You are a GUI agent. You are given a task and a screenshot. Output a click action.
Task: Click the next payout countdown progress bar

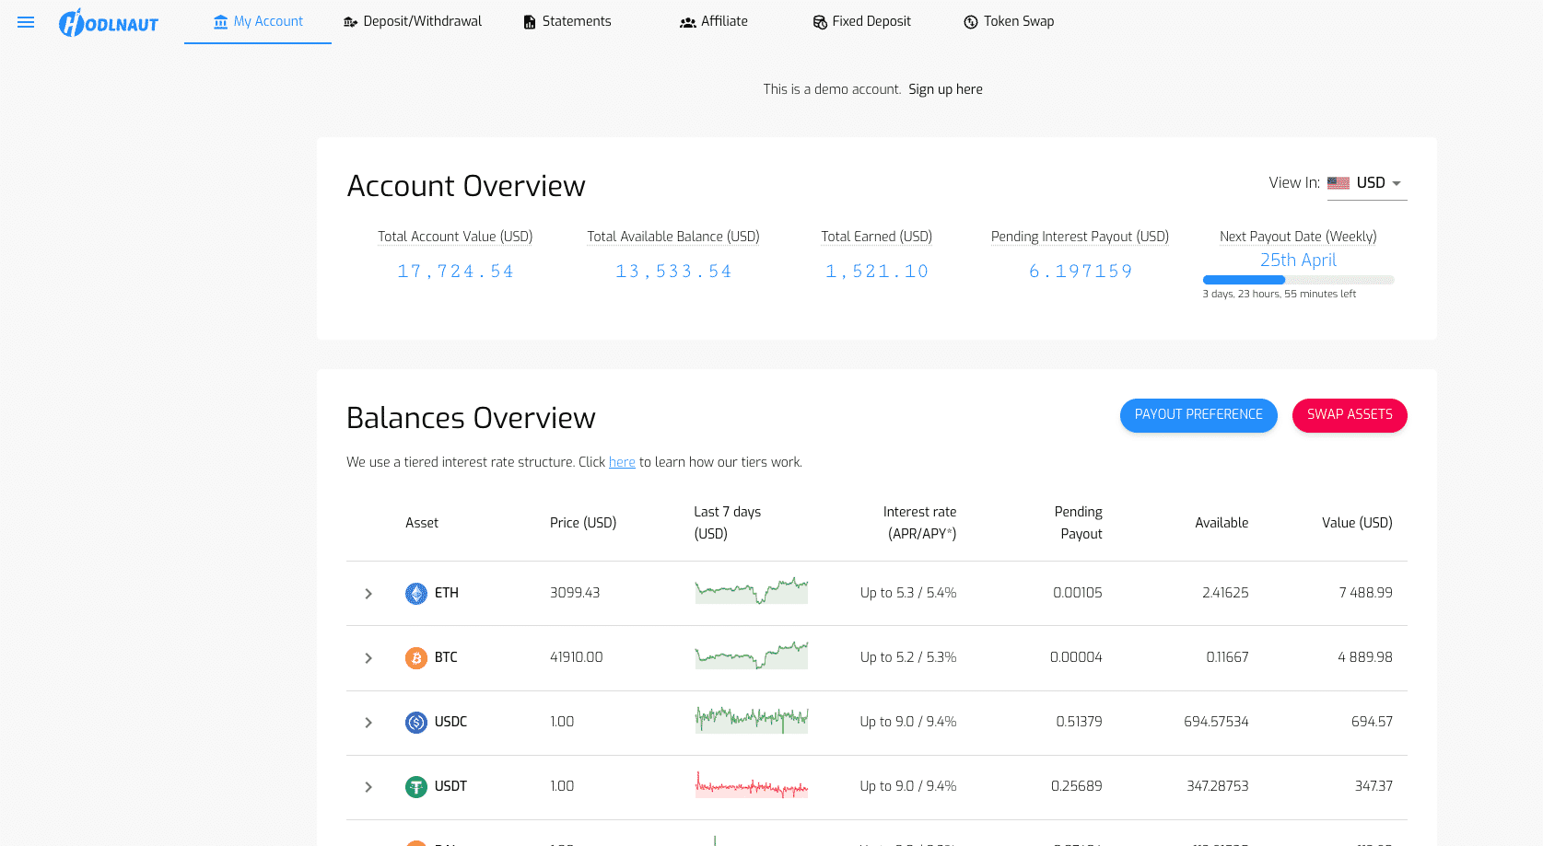[1298, 280]
